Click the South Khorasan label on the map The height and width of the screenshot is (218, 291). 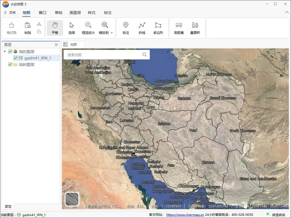[242, 131]
